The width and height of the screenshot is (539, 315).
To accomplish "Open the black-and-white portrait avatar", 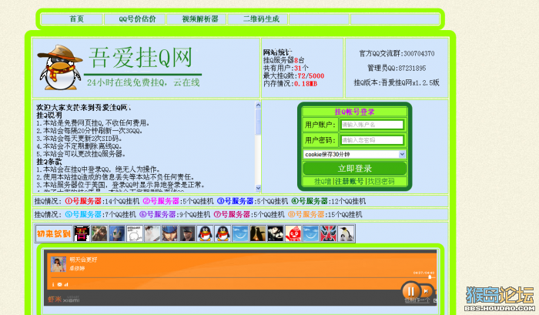I will [276, 234].
